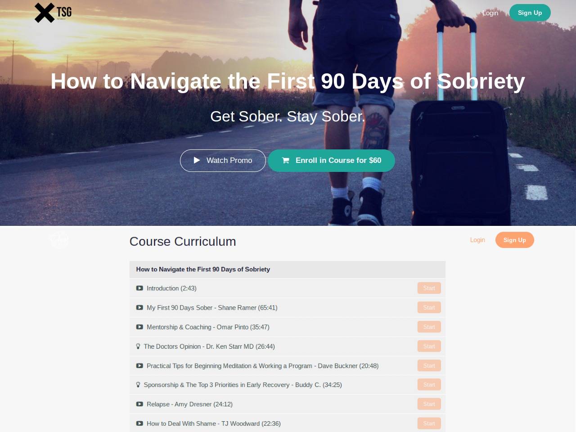The image size is (576, 432).
Task: Click the Enroll in Course for $60 button
Action: [331, 161]
